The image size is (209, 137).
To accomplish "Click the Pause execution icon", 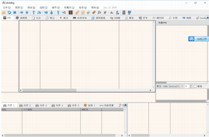I will click(27, 13).
